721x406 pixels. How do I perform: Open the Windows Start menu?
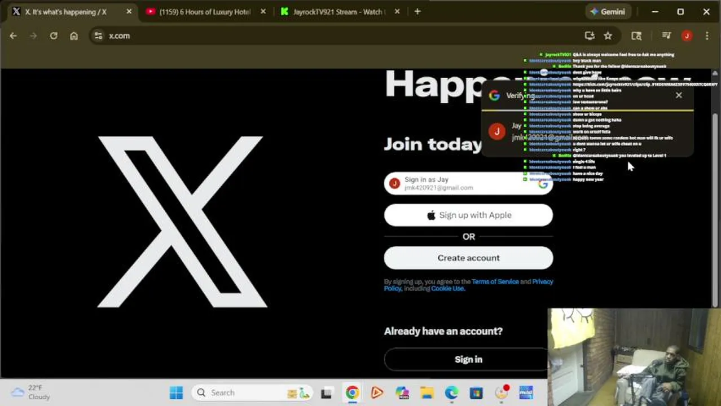176,392
